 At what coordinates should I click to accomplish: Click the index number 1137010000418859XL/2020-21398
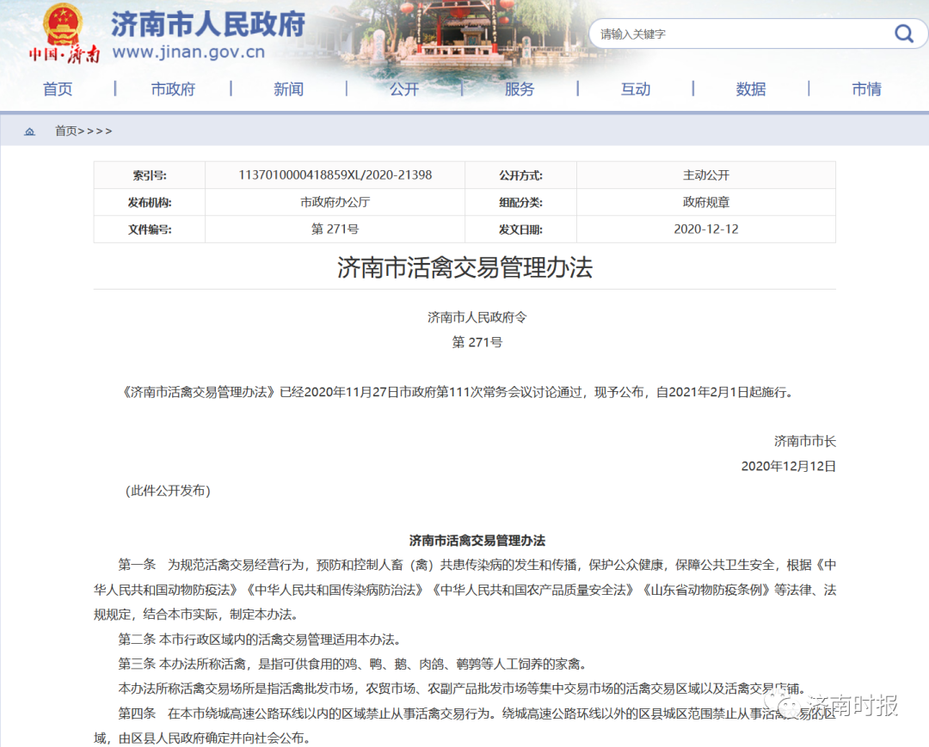click(335, 175)
